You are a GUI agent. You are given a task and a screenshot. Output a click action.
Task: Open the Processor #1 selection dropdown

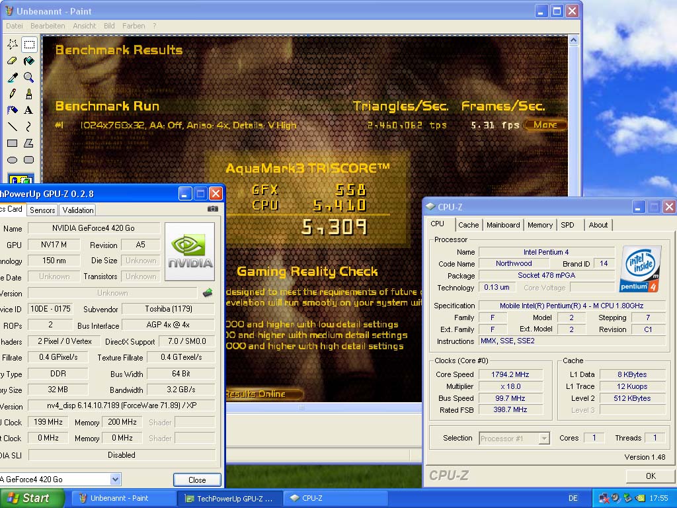point(544,439)
